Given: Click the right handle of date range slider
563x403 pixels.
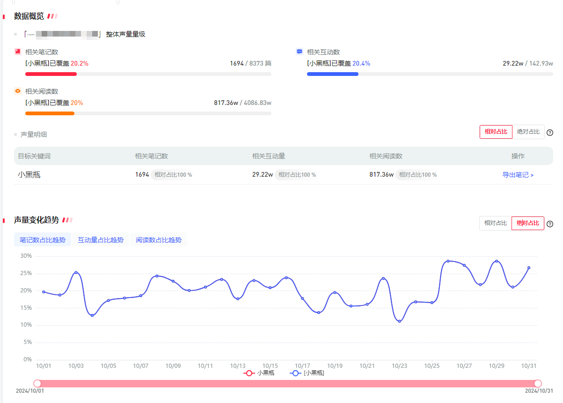Looking at the screenshot, I should 538,383.
